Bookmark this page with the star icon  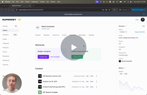[109, 10]
